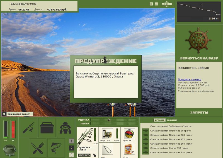Switch to rod slot 1
Image resolution: width=223 pixels, height=158 pixels.
(x=72, y=141)
